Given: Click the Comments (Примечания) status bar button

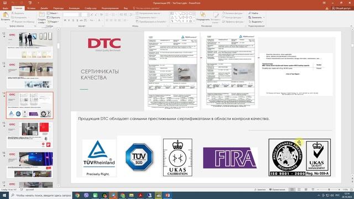Looking at the screenshot, I should [277, 190].
